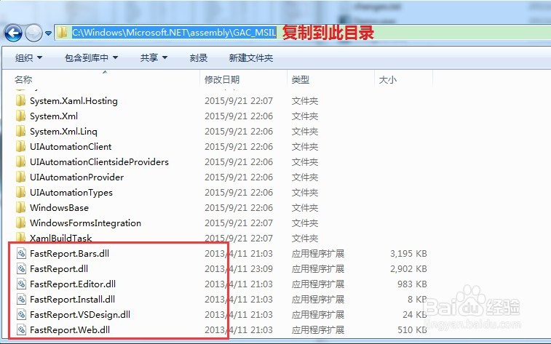Open the 共享 dropdown
Image resolution: width=551 pixels, height=344 pixels.
154,57
